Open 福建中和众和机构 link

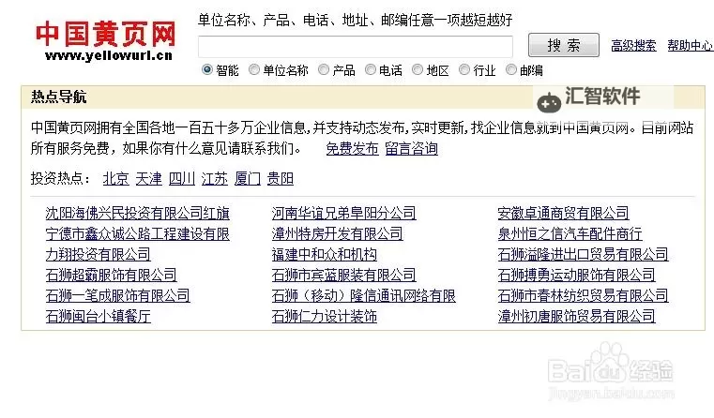coord(325,254)
